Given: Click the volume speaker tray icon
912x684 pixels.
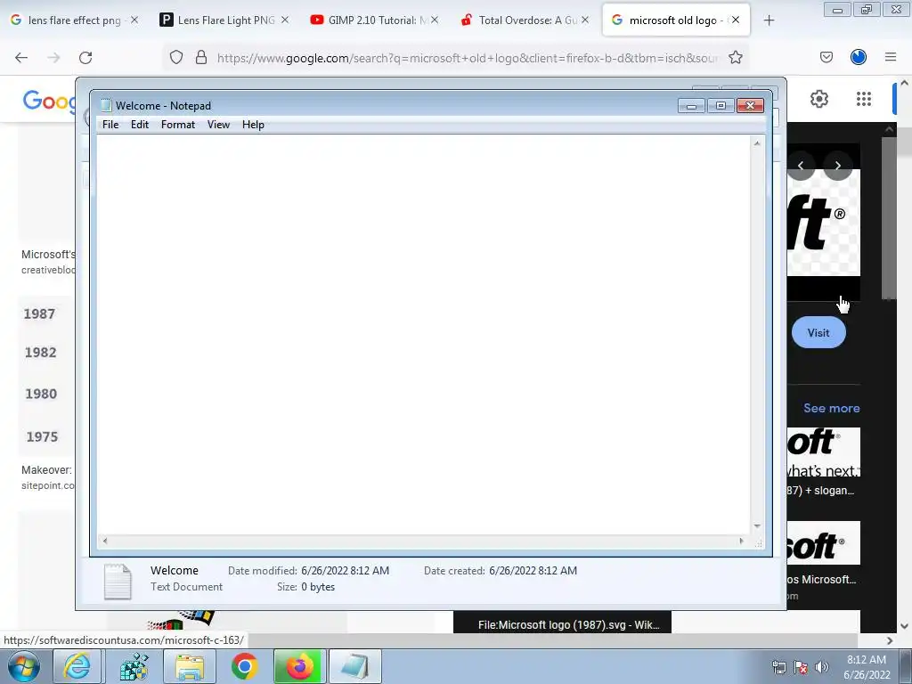Looking at the screenshot, I should pos(821,667).
